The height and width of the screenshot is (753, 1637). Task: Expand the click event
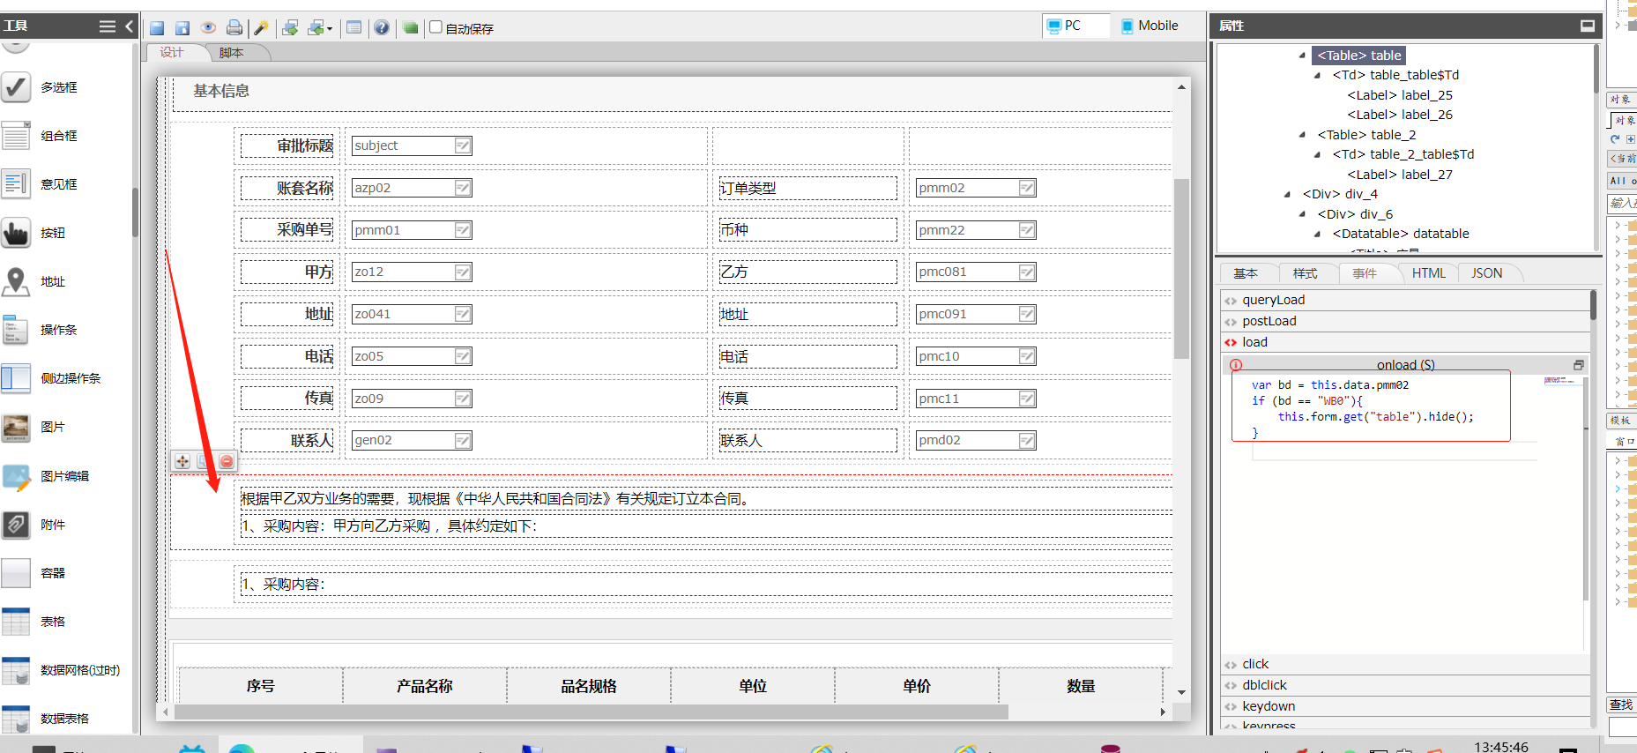tap(1405, 664)
